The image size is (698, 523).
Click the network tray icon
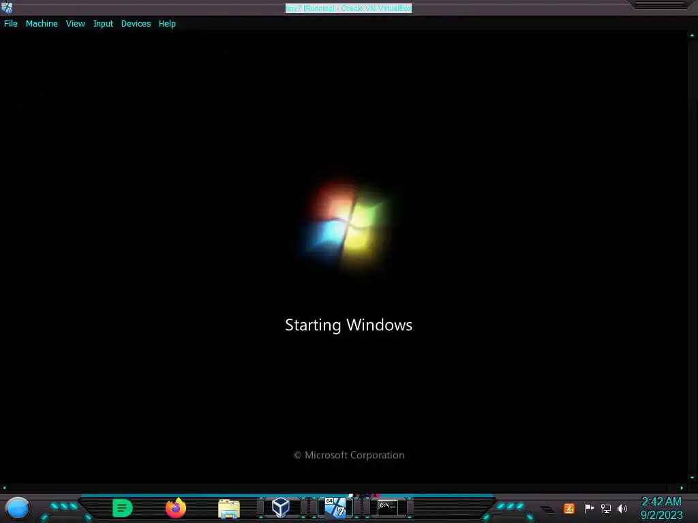(606, 508)
